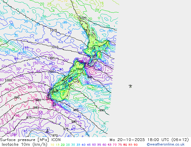Screen dimensions: 191x147
Task: Select the "Isotachs 10m (km/h)" label
Action: click(24, 145)
